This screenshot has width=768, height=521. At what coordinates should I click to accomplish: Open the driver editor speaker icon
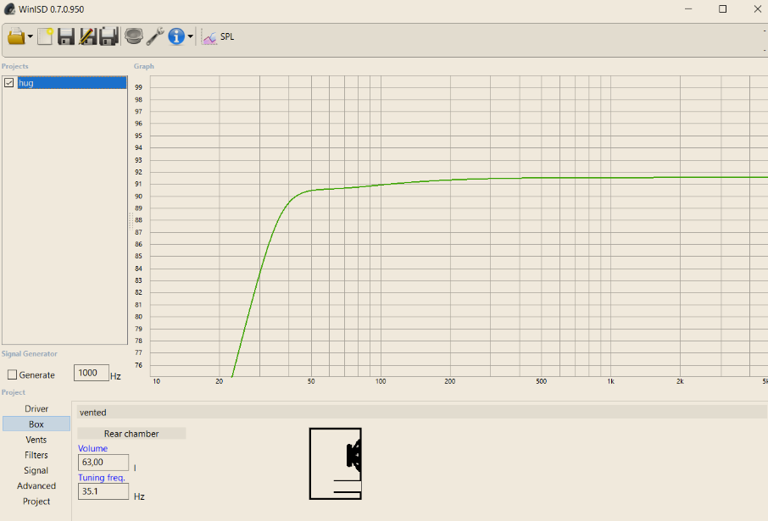[134, 36]
